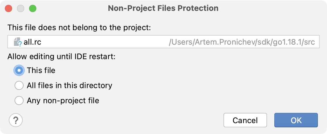Select the "This file" radio button
Screen dimensions: 327x134
(x=19, y=71)
